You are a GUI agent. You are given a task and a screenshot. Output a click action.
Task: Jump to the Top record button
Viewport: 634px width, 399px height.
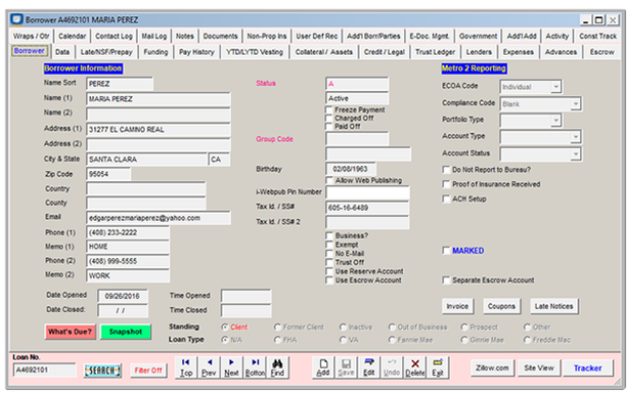(186, 367)
